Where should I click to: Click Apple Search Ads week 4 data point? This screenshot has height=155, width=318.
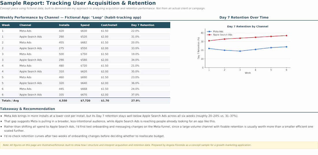(255, 37)
